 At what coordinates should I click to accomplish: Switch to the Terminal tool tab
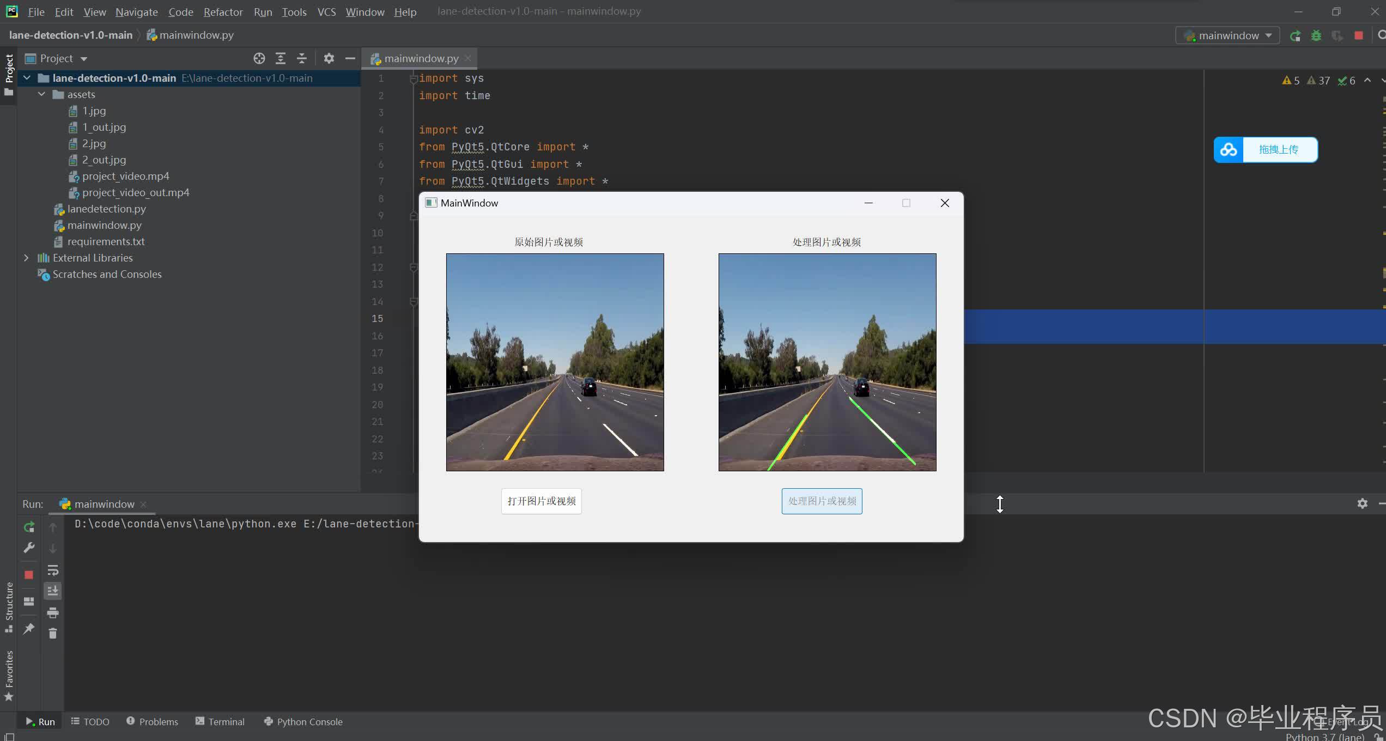(x=220, y=721)
